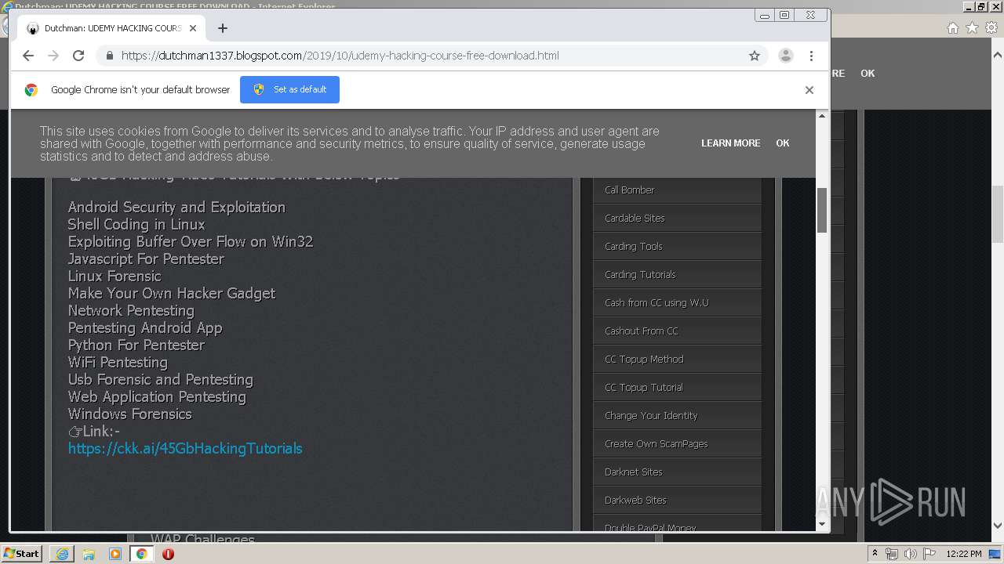Open Carding Tutorials sidebar label
Screen dimensions: 1004x564
pos(640,275)
